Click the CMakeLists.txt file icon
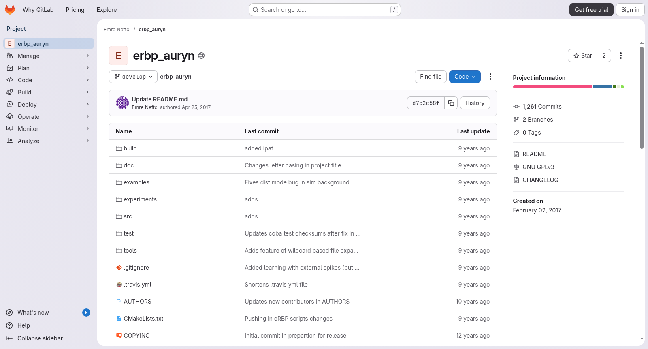The width and height of the screenshot is (648, 349). [x=119, y=319]
